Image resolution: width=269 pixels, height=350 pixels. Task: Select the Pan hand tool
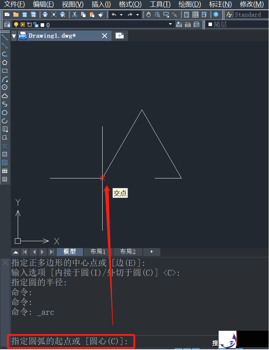(x=149, y=15)
